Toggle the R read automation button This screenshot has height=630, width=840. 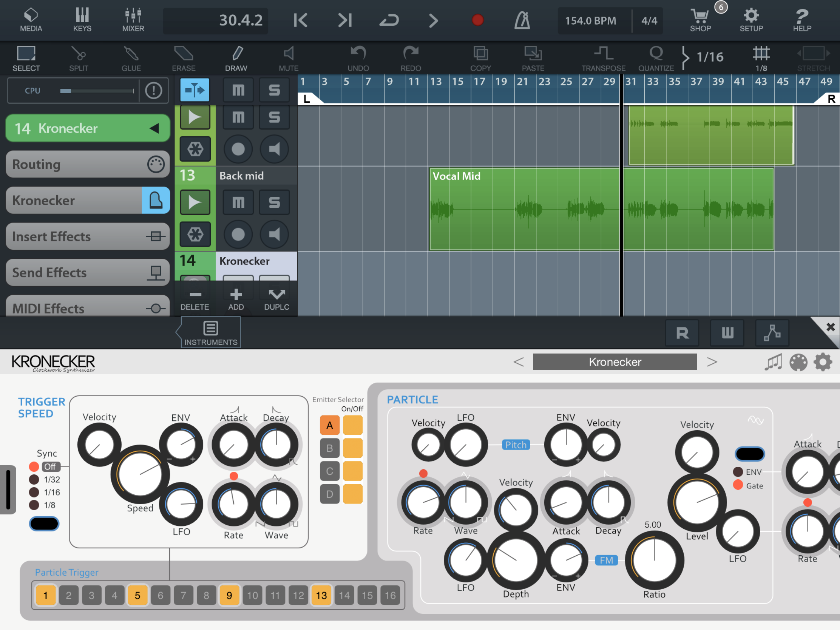coord(682,333)
